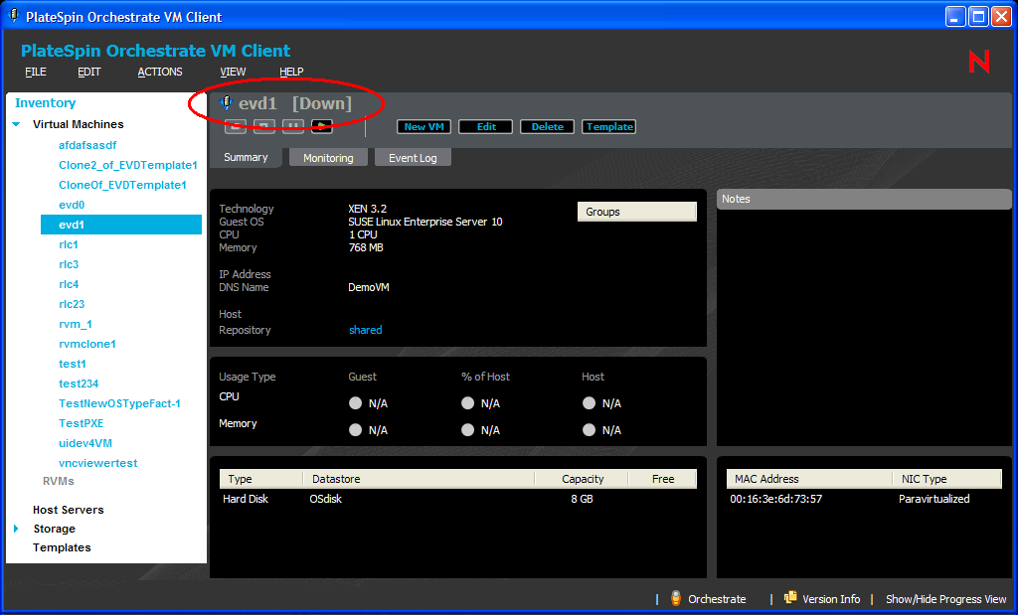Sort disks by the Type column header

261,479
